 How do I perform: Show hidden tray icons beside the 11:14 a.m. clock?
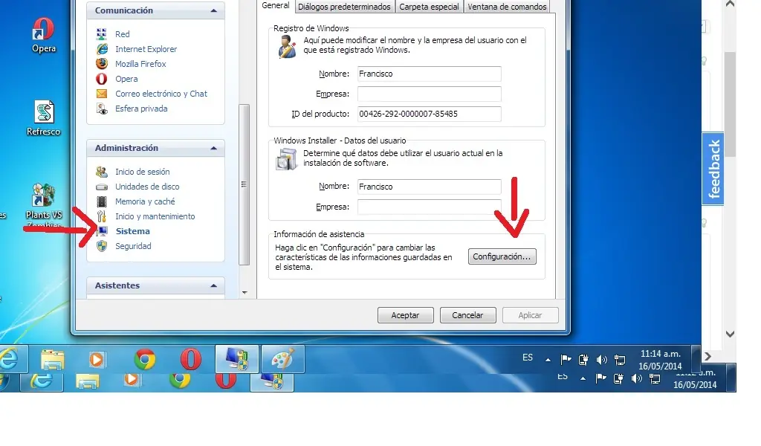548,360
